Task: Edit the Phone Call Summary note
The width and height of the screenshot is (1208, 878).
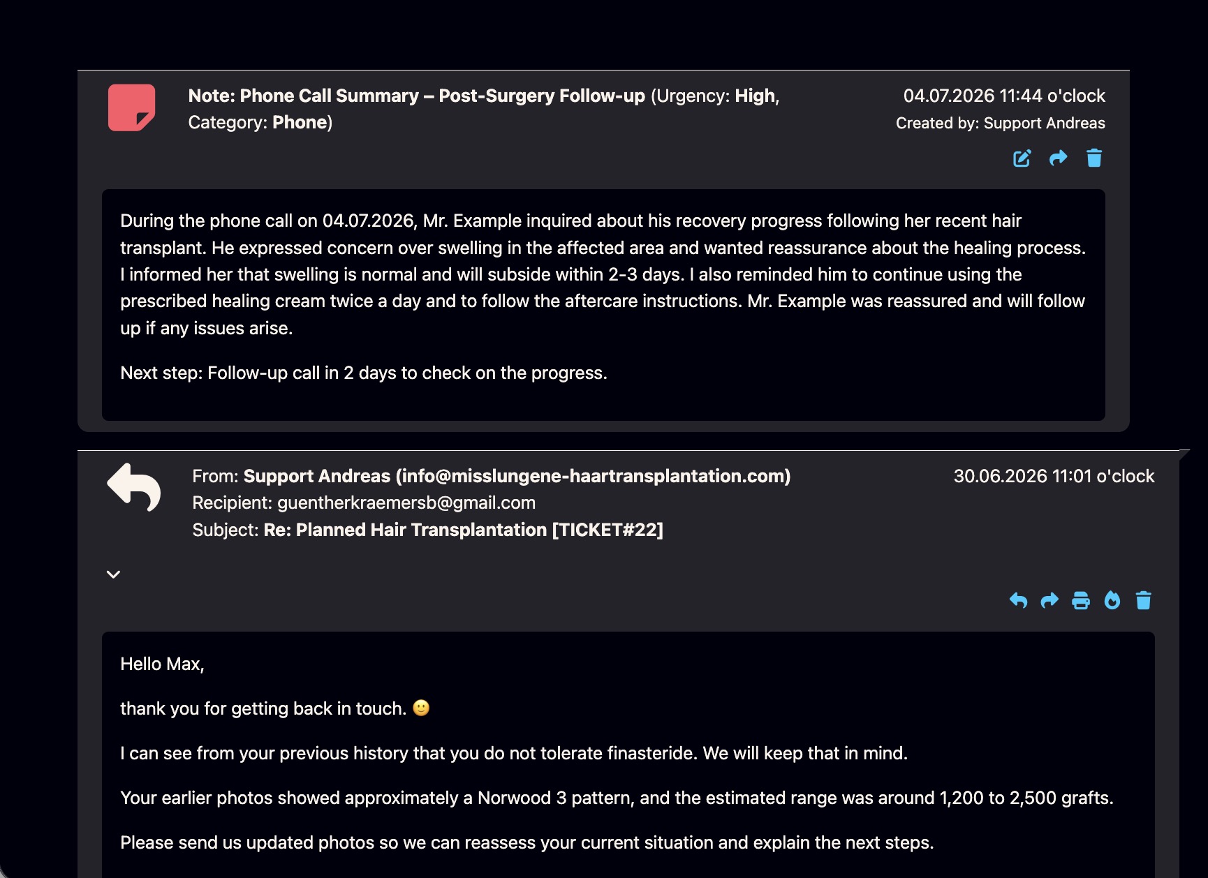Action: point(1022,158)
